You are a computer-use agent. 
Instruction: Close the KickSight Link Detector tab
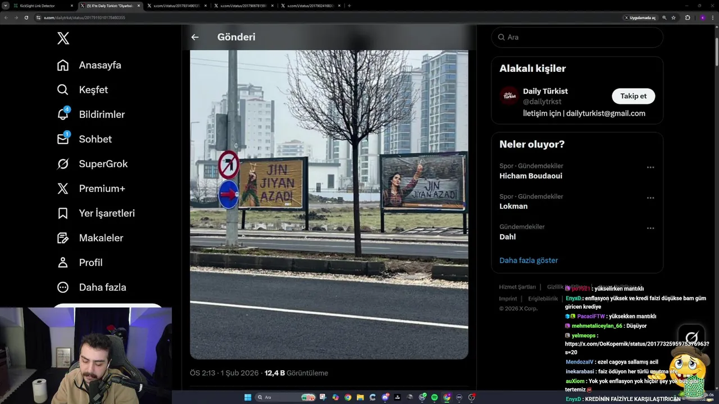[72, 6]
